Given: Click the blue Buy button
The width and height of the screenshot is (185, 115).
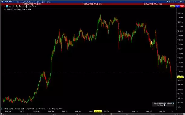Looking at the screenshot, I should click(x=177, y=6).
